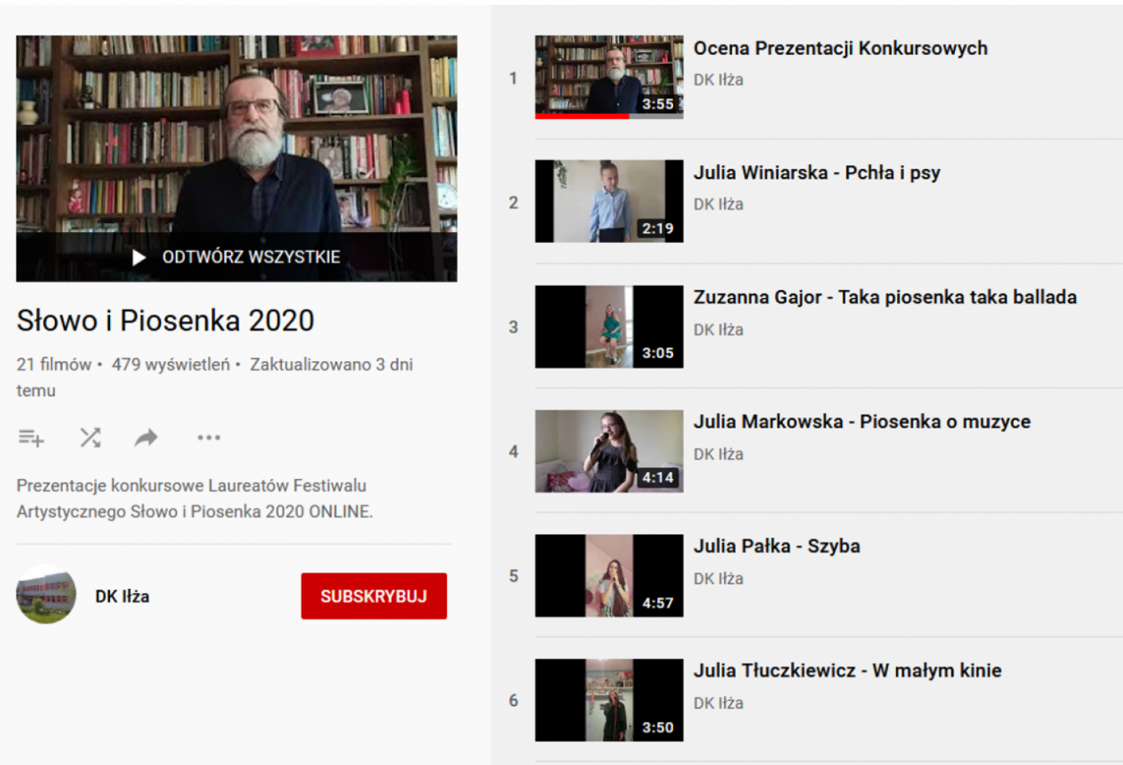Click the red progress bar on first video

(582, 116)
